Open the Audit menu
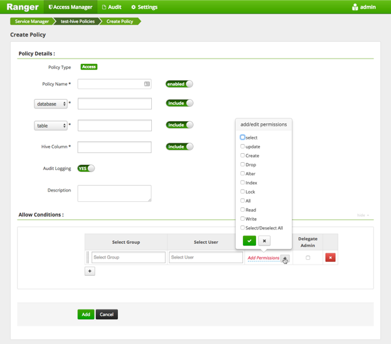This screenshot has width=391, height=344. (111, 7)
